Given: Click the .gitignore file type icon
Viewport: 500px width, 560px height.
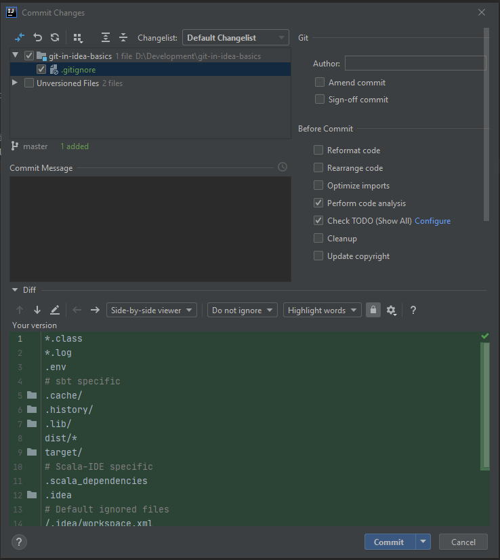Looking at the screenshot, I should (54, 70).
